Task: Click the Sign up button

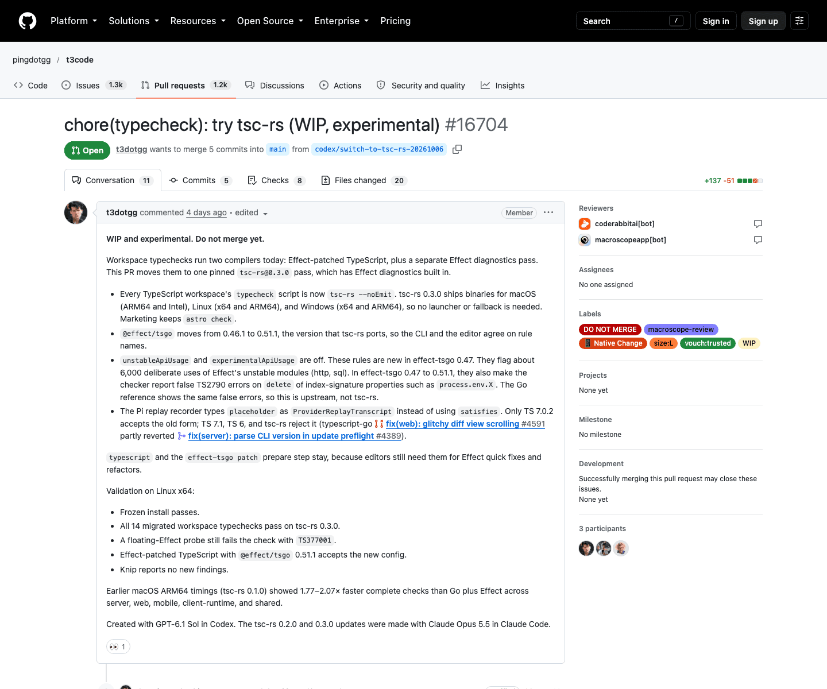Action: tap(763, 21)
